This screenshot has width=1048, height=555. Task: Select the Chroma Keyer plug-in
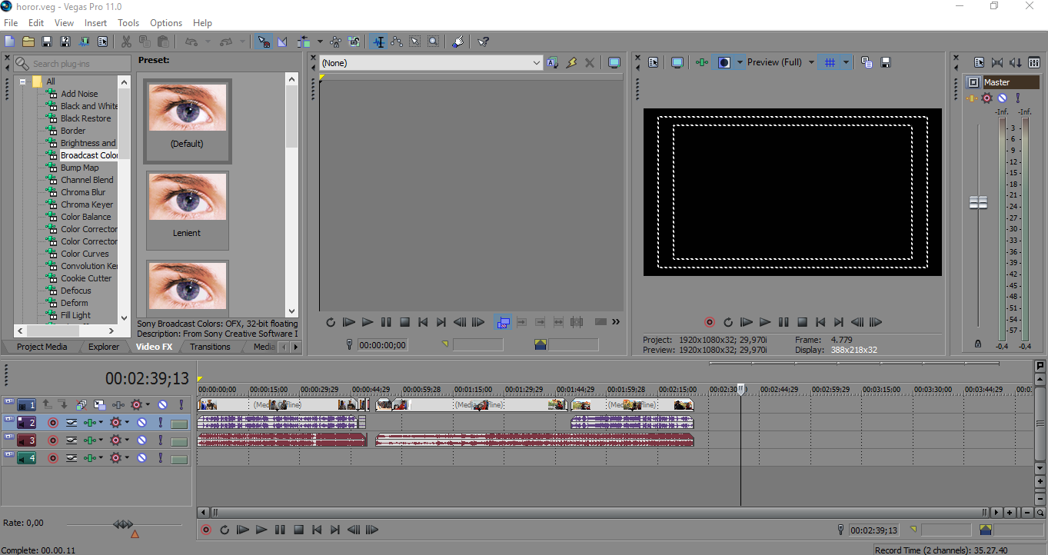pos(87,204)
